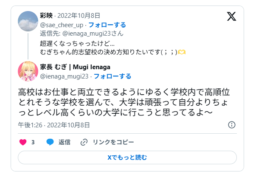Click the reply speech bubble icon
The width and height of the screenshot is (253, 177).
click(x=50, y=142)
